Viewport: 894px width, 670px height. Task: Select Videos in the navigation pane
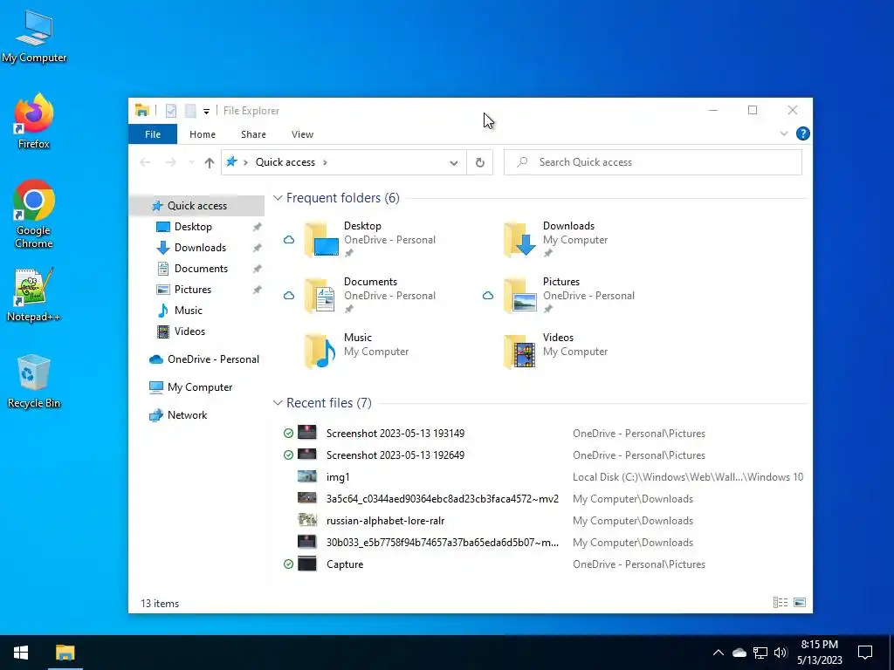196,332
